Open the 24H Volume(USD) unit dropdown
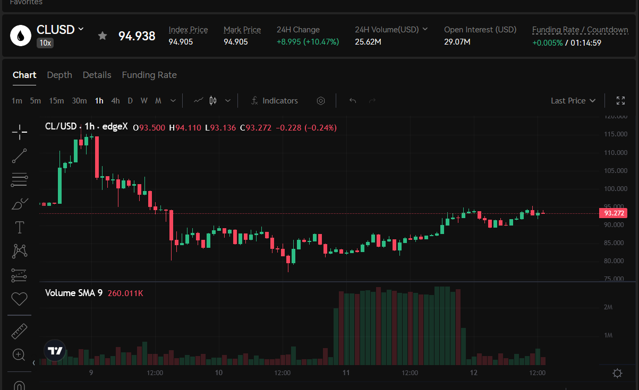Screen dimensions: 639x390 click(x=424, y=30)
